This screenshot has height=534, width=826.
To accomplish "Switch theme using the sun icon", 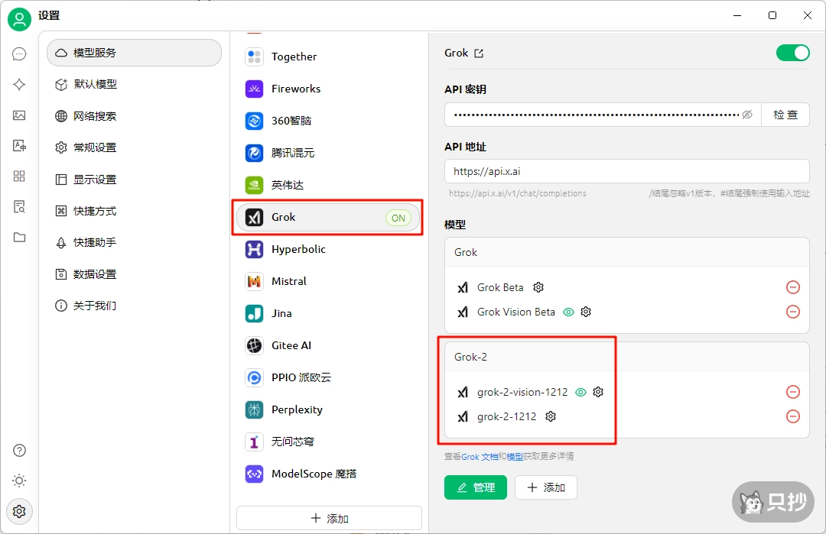I will 19,481.
